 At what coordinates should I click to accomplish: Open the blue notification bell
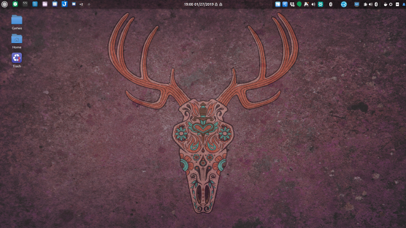click(x=404, y=4)
